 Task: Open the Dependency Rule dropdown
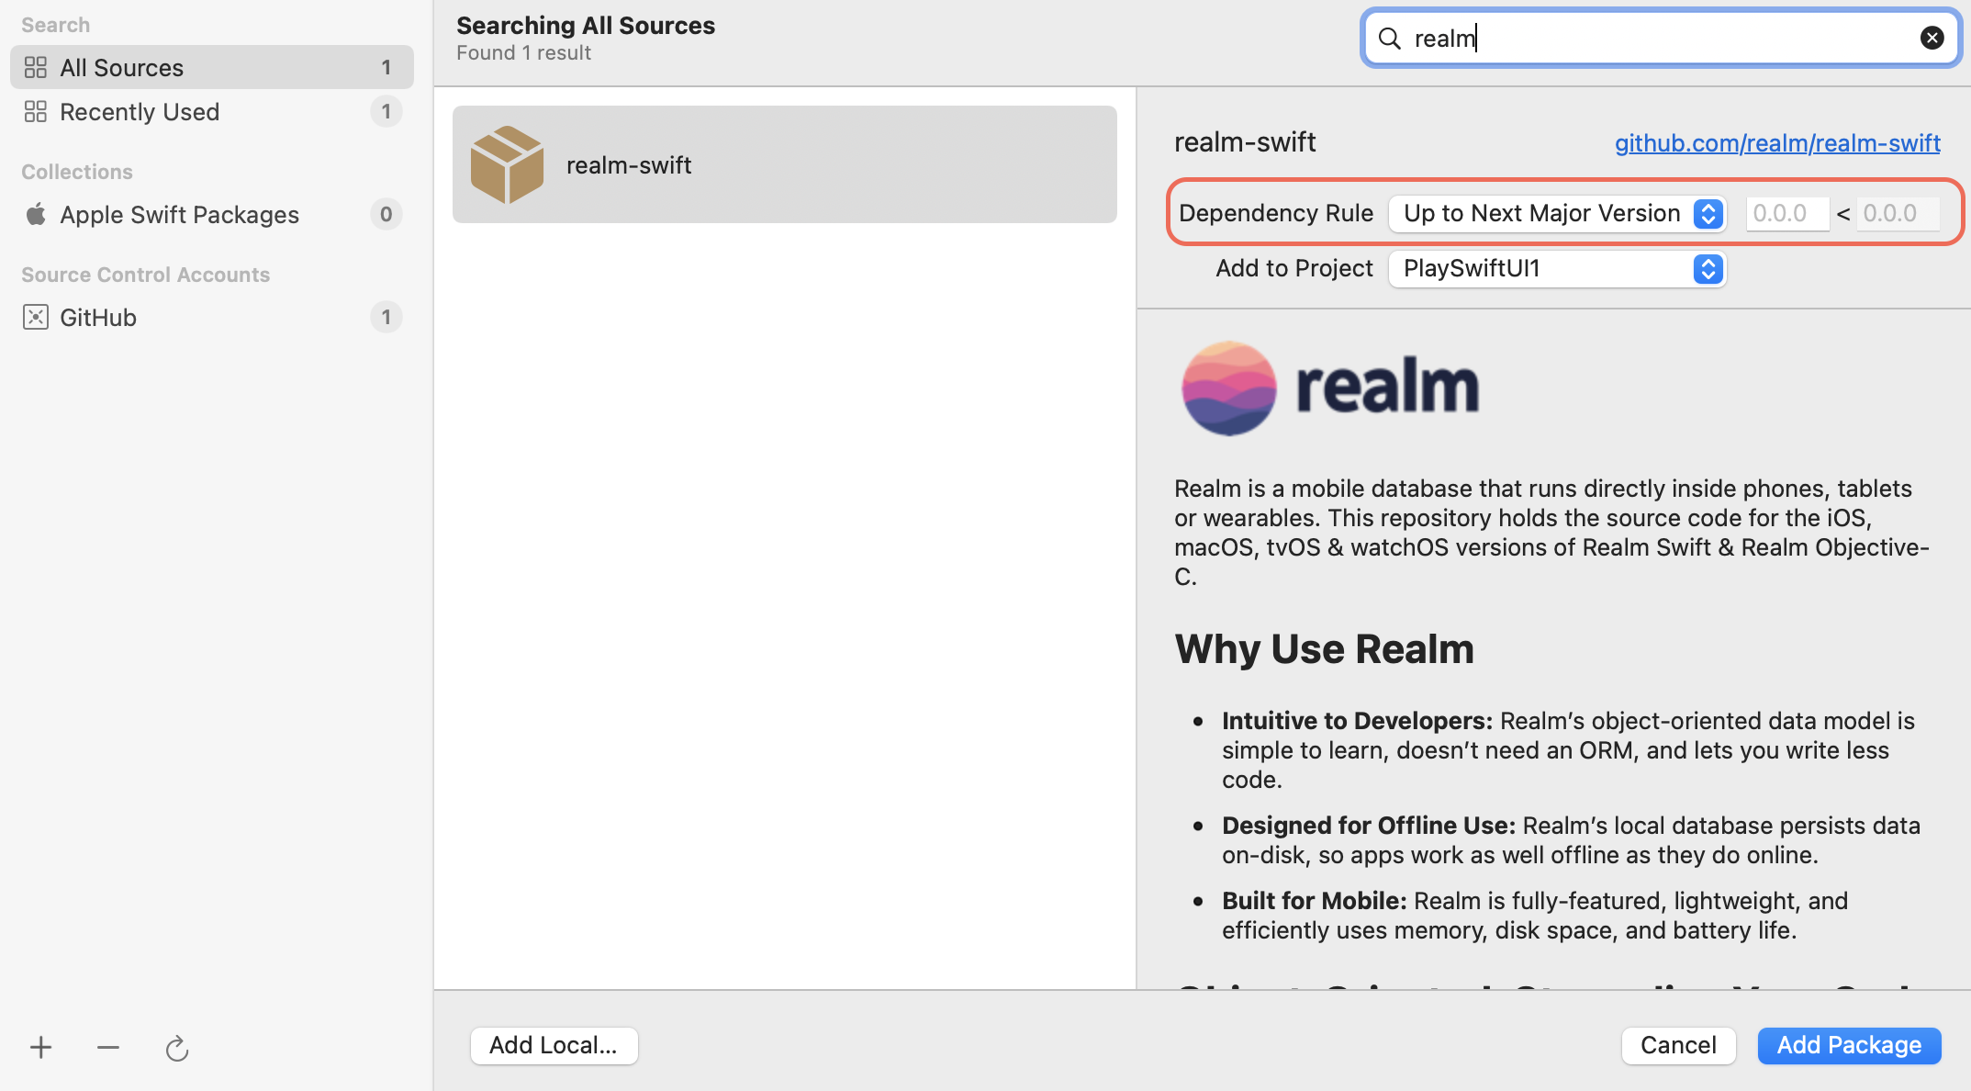pyautogui.click(x=1558, y=213)
